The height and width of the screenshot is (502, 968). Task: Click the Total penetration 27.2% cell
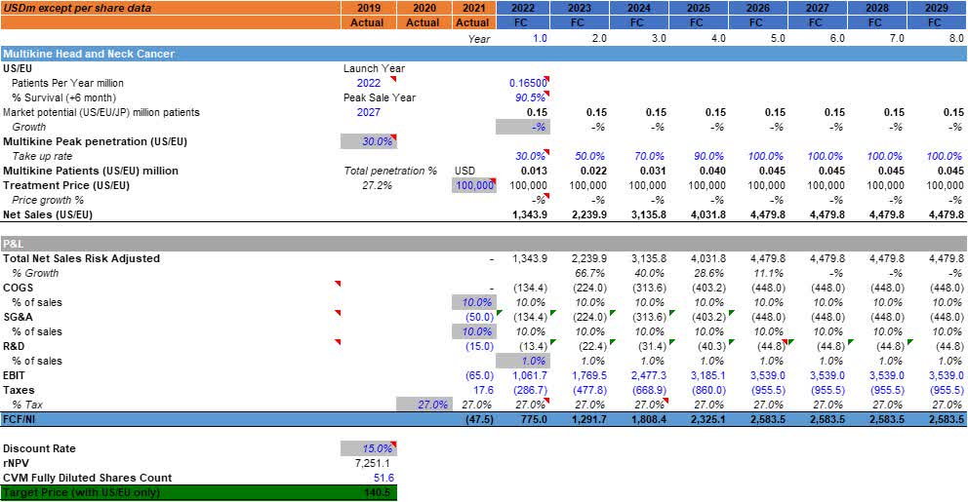378,185
